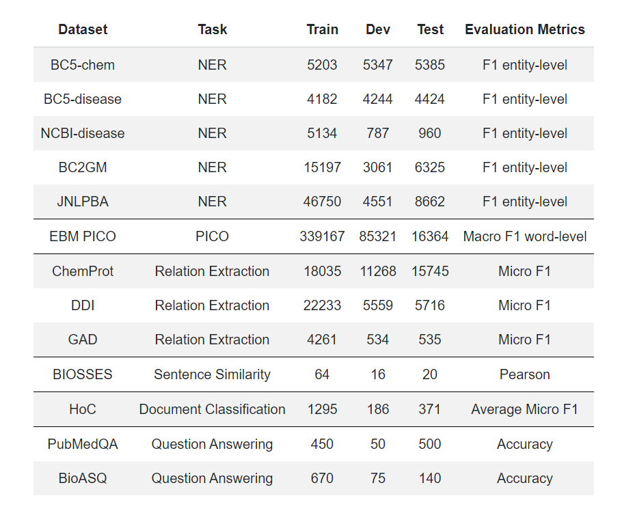The image size is (622, 509).
Task: Click the Task column header
Action: point(212,29)
